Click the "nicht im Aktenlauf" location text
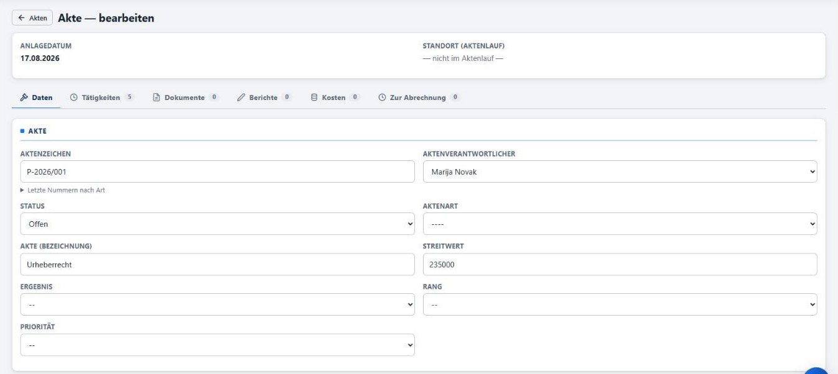 [x=463, y=58]
